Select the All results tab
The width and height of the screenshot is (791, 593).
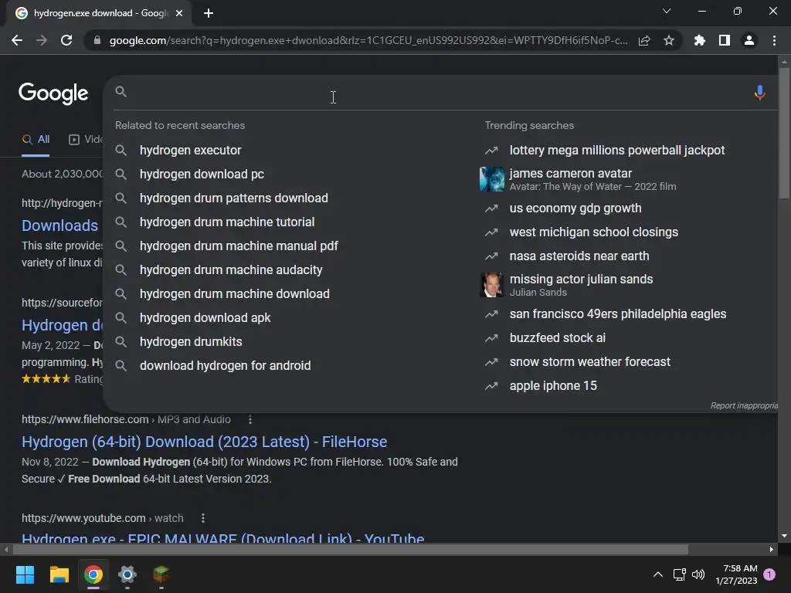coord(36,140)
